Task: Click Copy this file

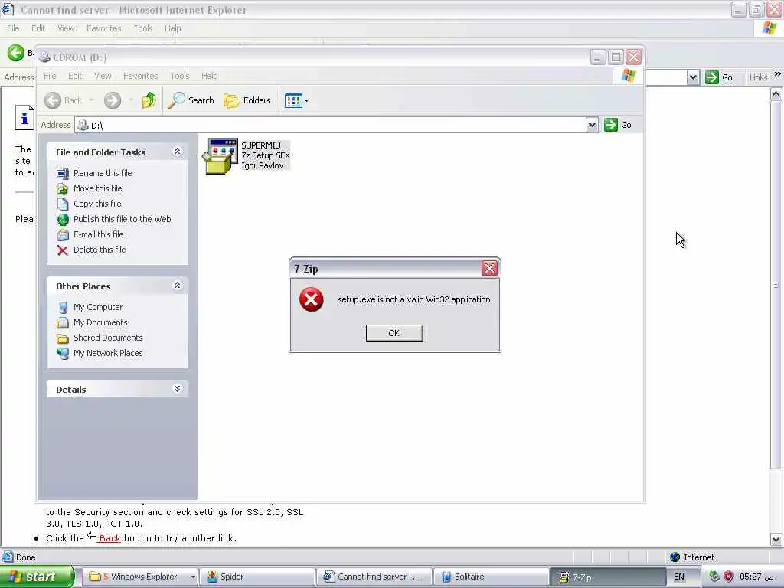Action: click(x=97, y=204)
